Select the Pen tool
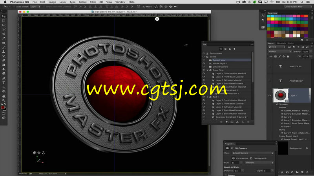 coord(4,78)
